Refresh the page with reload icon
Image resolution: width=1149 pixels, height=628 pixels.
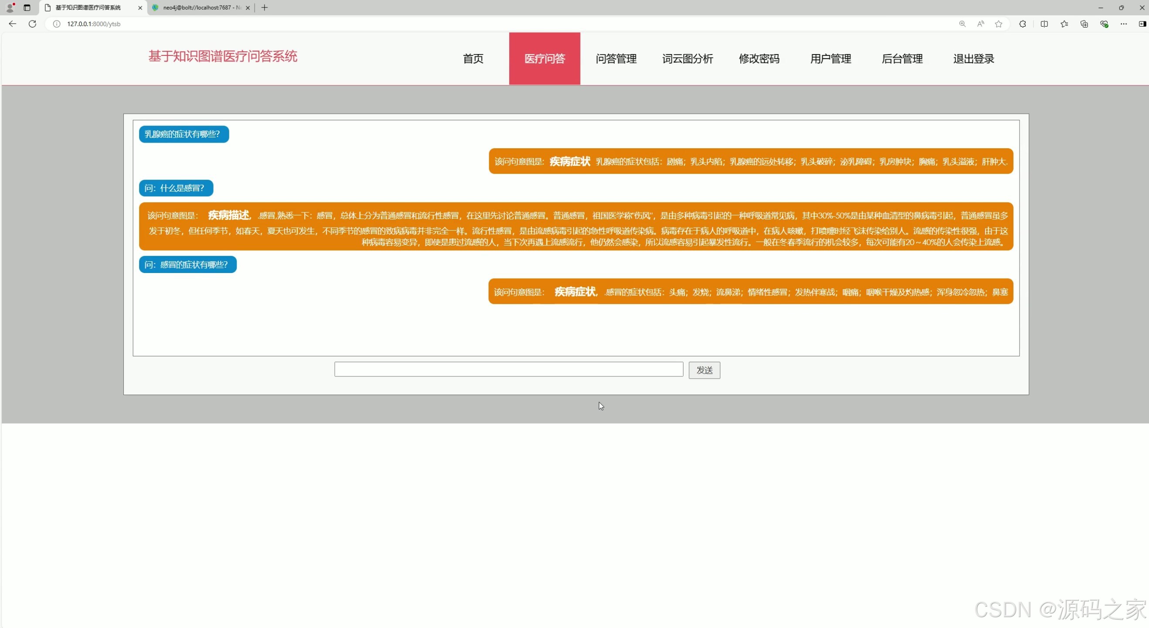pos(32,24)
